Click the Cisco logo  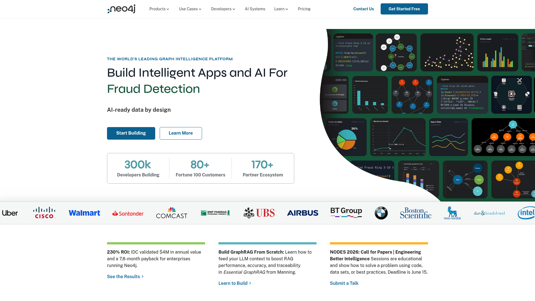[x=44, y=213]
